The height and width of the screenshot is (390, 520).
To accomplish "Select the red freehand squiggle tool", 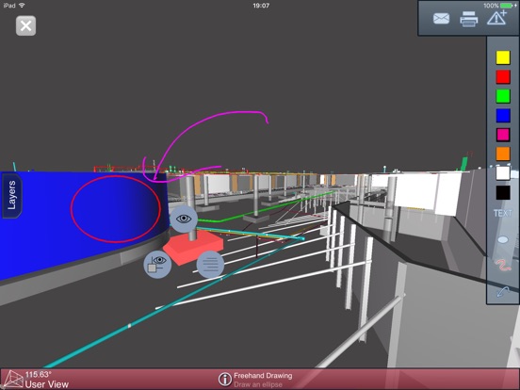I will pyautogui.click(x=503, y=266).
